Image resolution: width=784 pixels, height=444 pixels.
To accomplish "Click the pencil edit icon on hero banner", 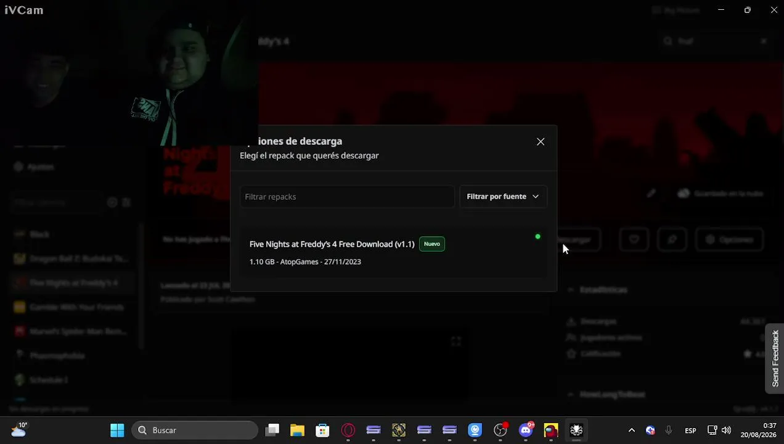I will coord(651,193).
